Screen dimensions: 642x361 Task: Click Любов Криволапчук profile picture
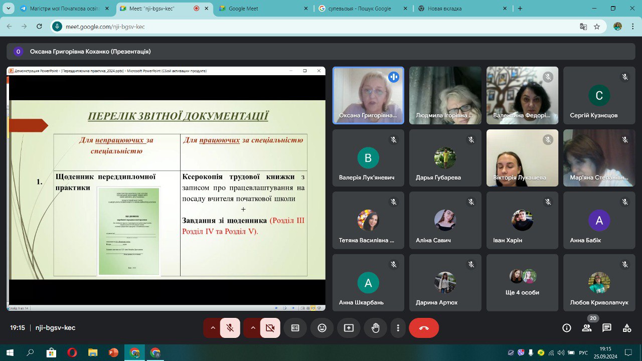coord(599,283)
